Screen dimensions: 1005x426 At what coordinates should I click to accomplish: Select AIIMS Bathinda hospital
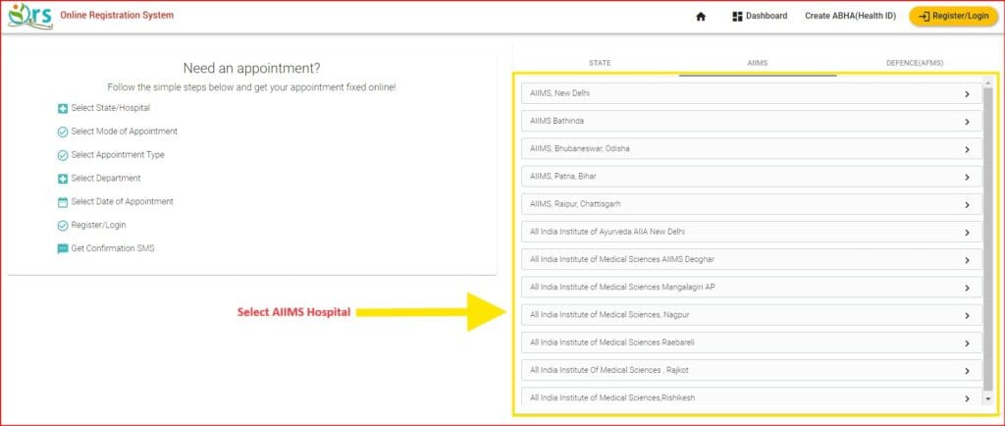click(752, 121)
